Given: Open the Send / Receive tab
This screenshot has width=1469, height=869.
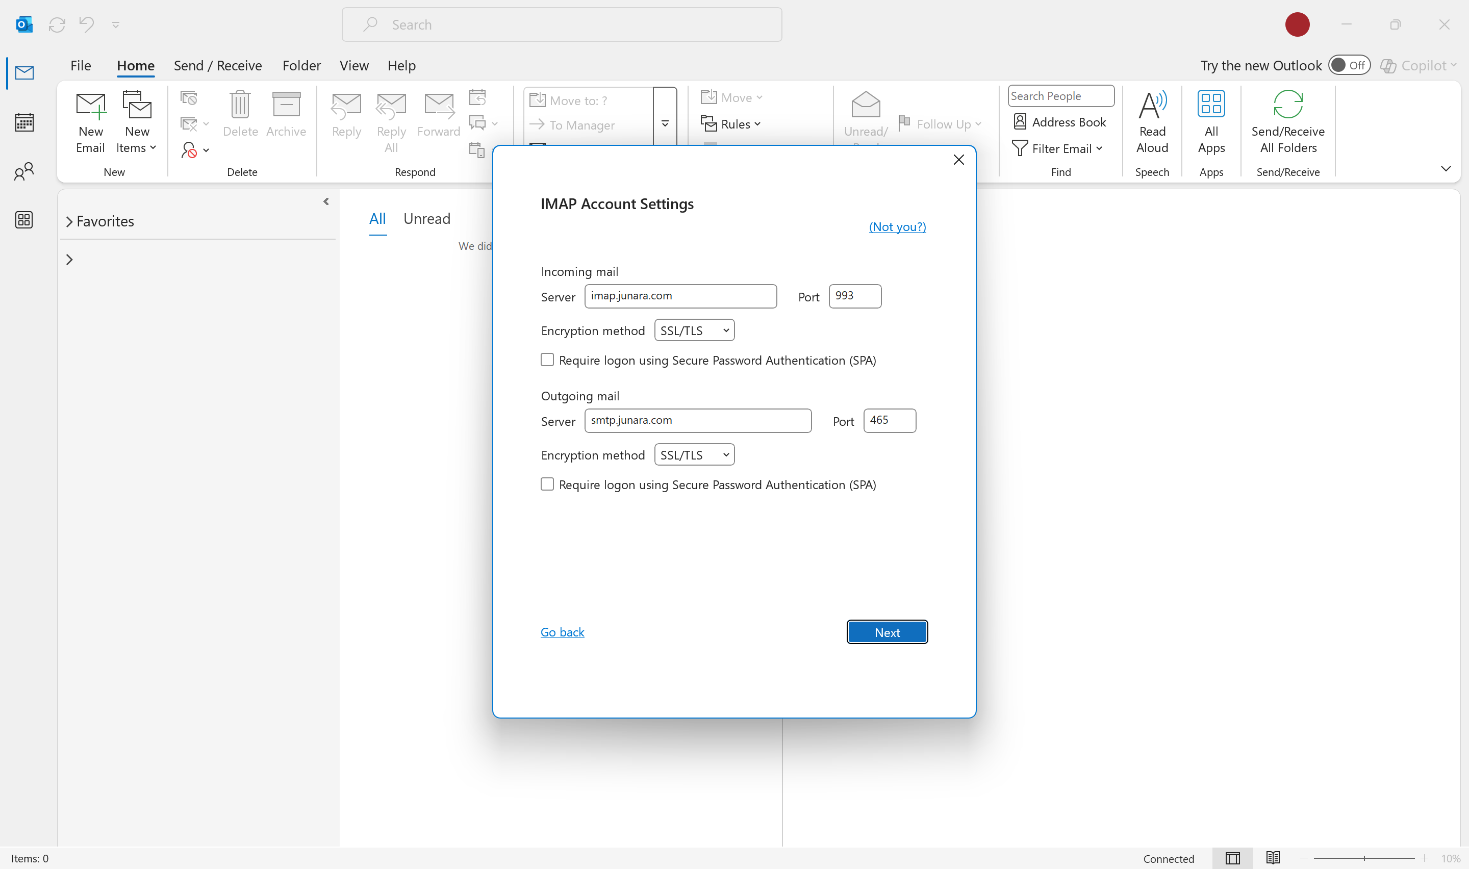Looking at the screenshot, I should point(218,66).
